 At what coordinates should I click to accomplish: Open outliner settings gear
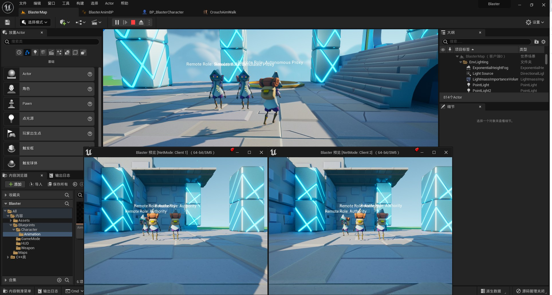click(x=543, y=42)
